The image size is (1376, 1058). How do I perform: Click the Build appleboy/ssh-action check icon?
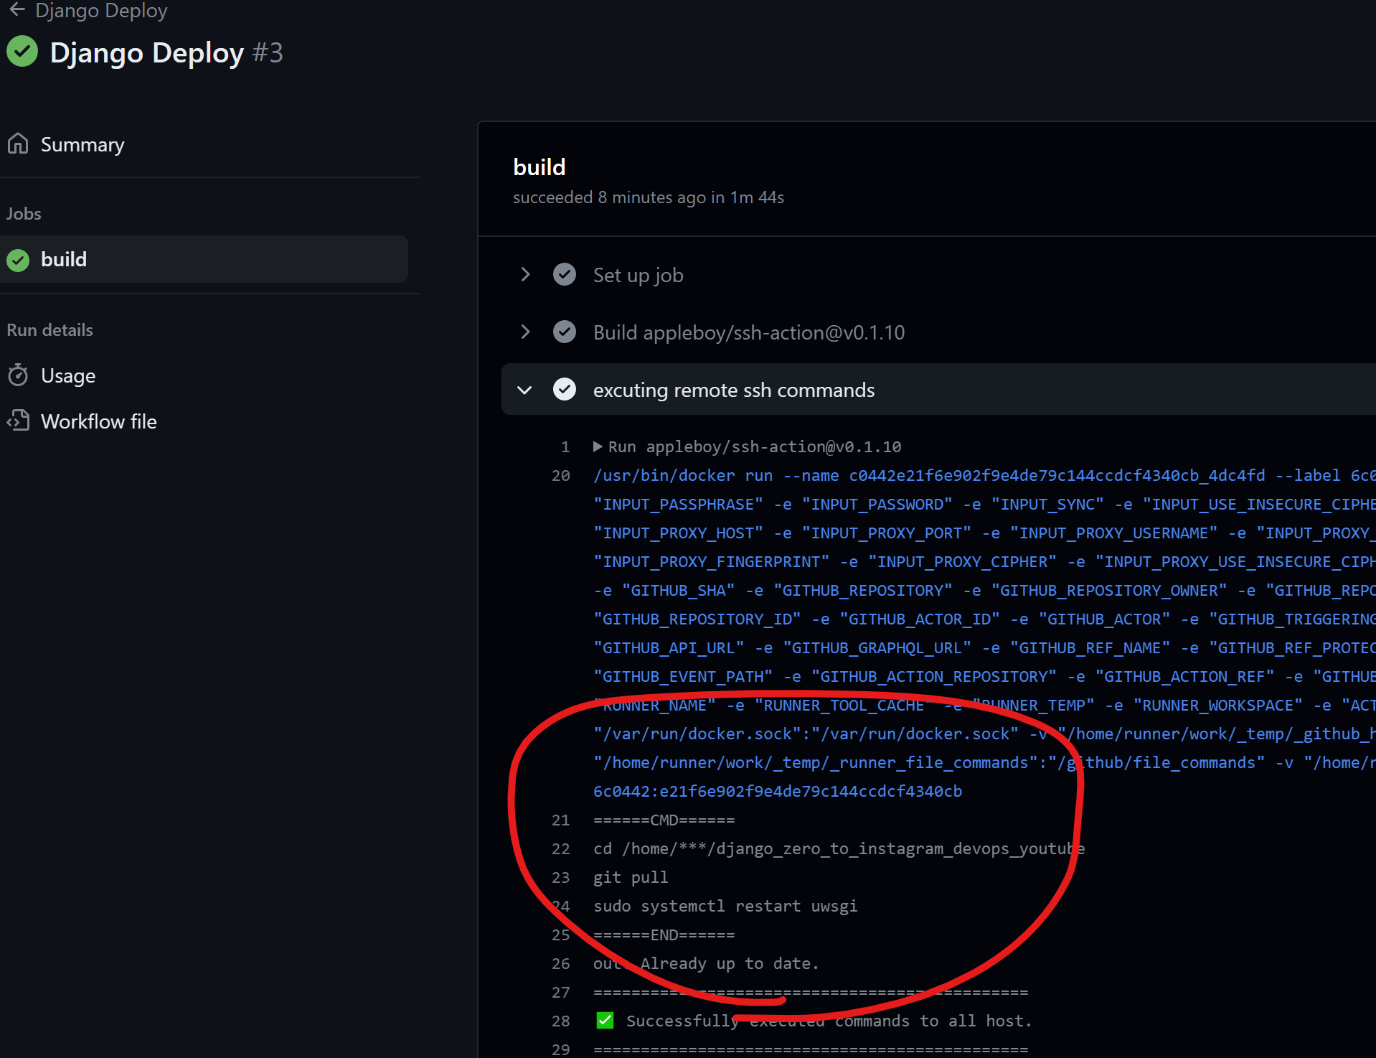tap(565, 332)
